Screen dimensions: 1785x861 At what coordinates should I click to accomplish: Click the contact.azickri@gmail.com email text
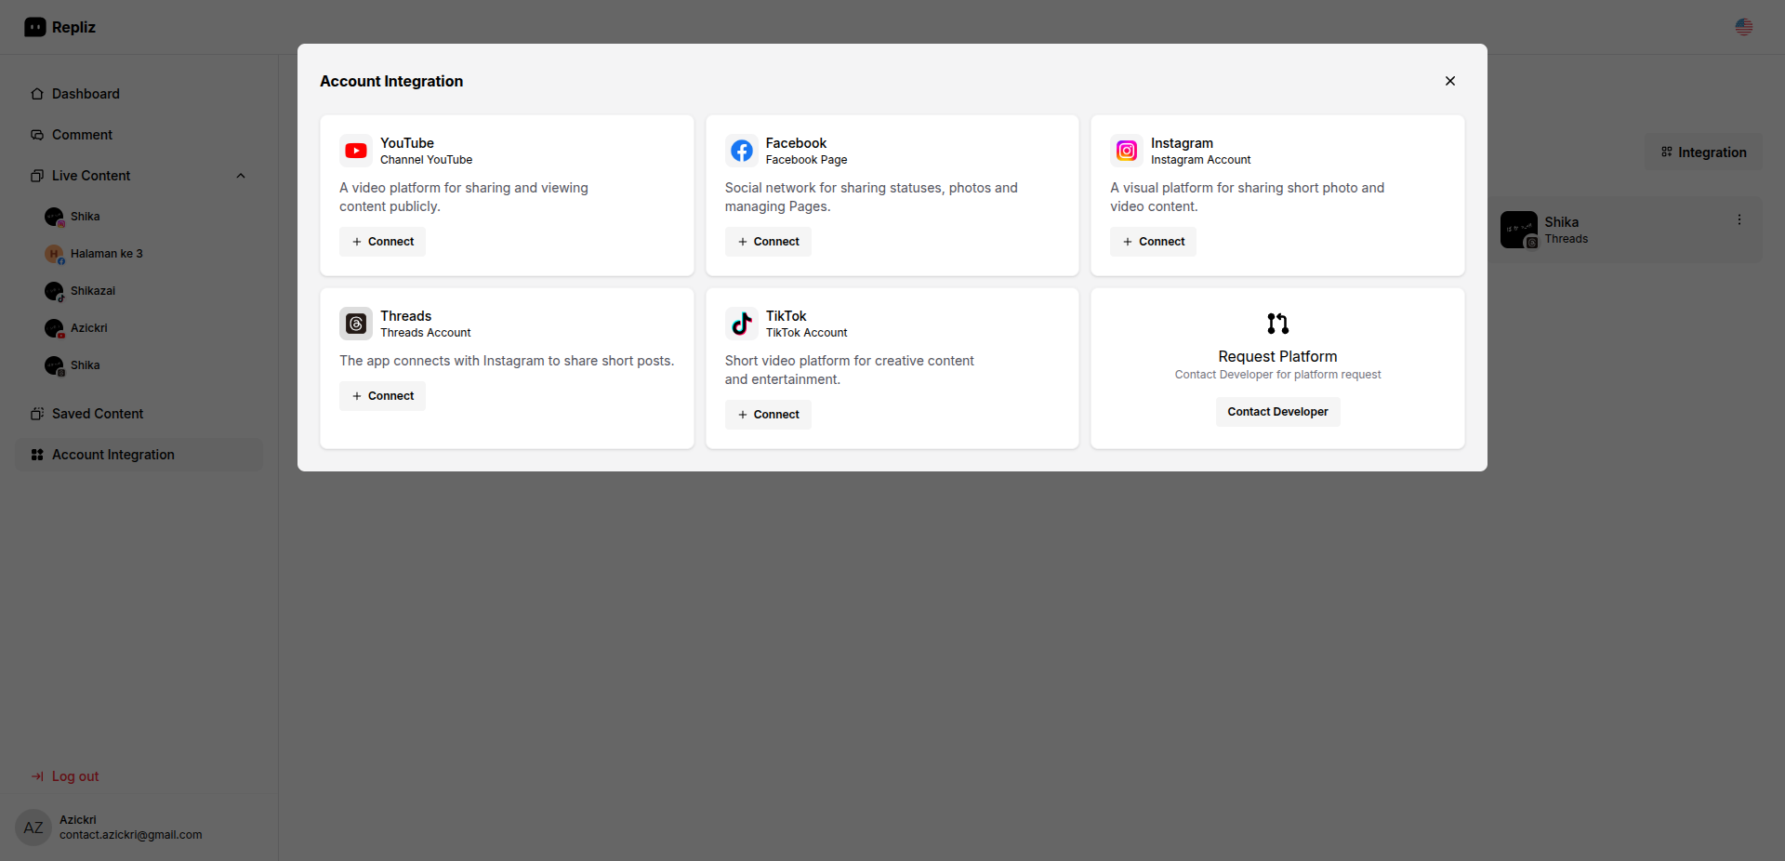(131, 835)
